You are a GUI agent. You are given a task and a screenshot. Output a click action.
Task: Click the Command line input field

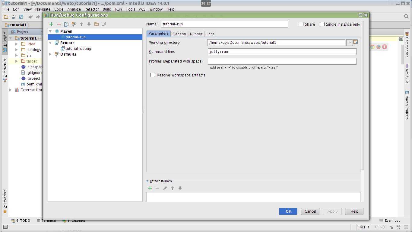click(282, 52)
